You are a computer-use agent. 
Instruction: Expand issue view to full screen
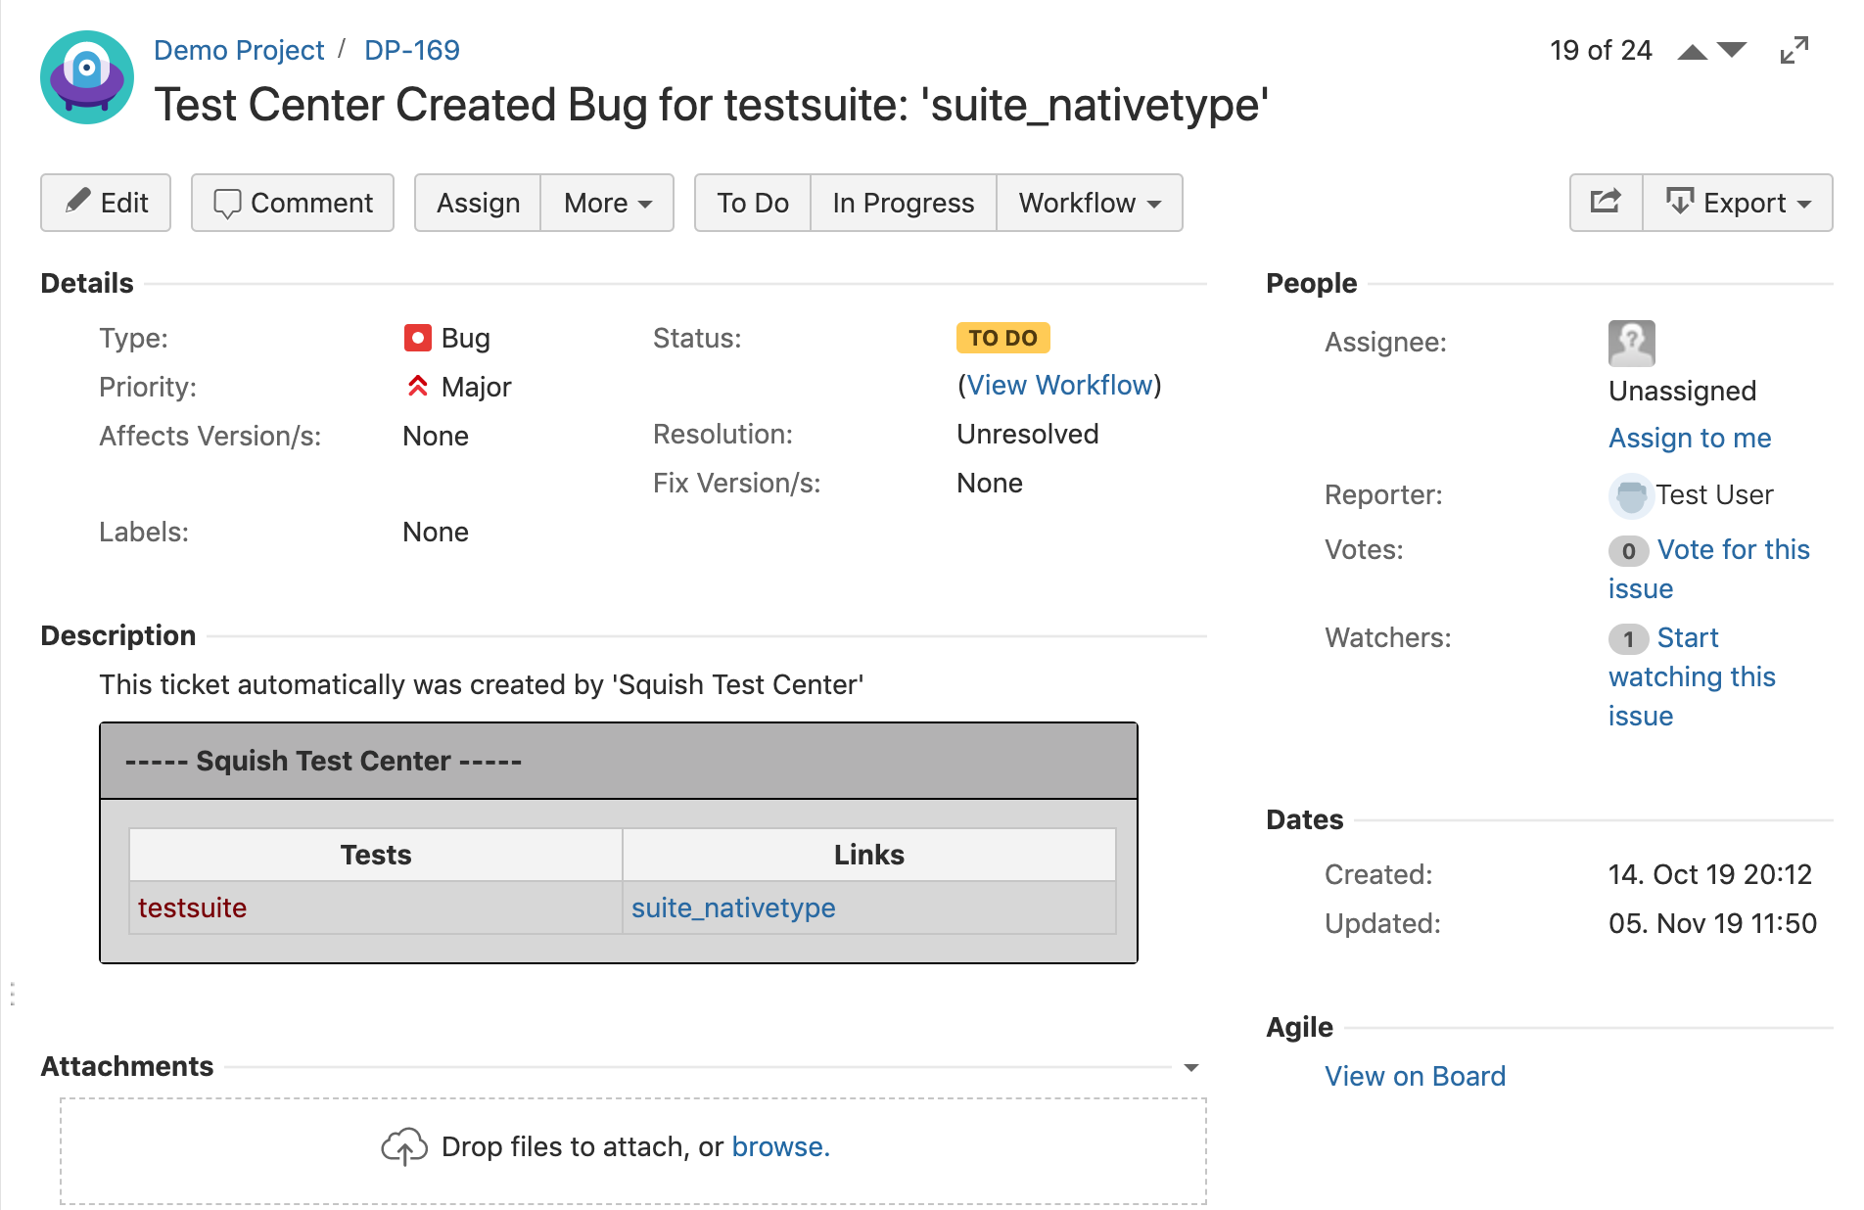(x=1794, y=51)
